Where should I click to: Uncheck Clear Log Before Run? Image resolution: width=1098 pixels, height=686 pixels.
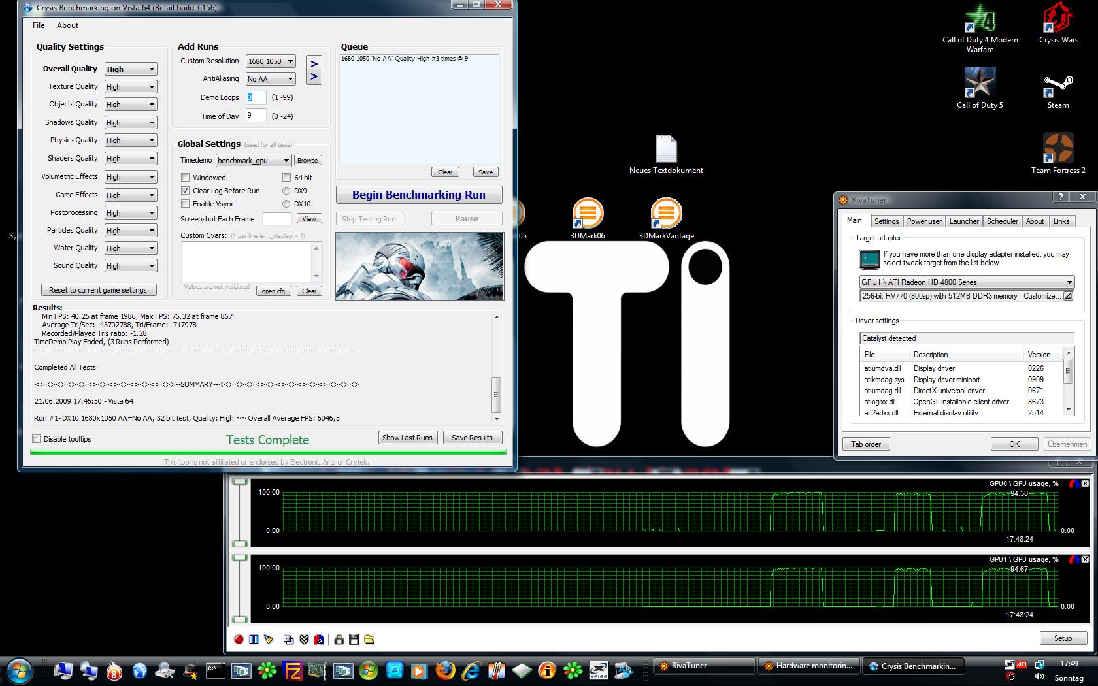(x=186, y=191)
